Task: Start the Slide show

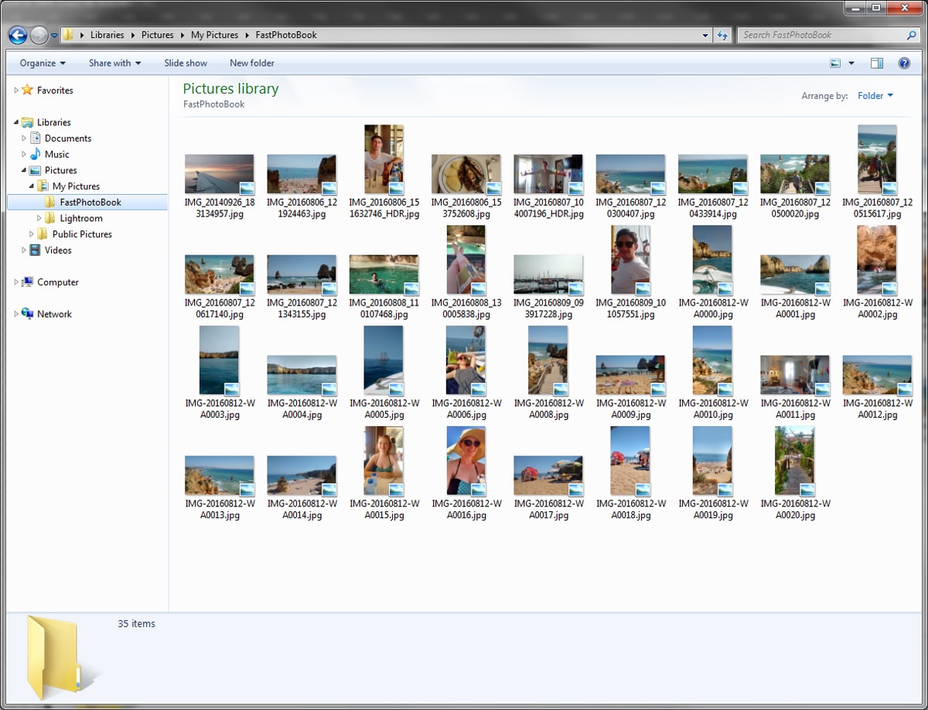Action: [x=186, y=63]
